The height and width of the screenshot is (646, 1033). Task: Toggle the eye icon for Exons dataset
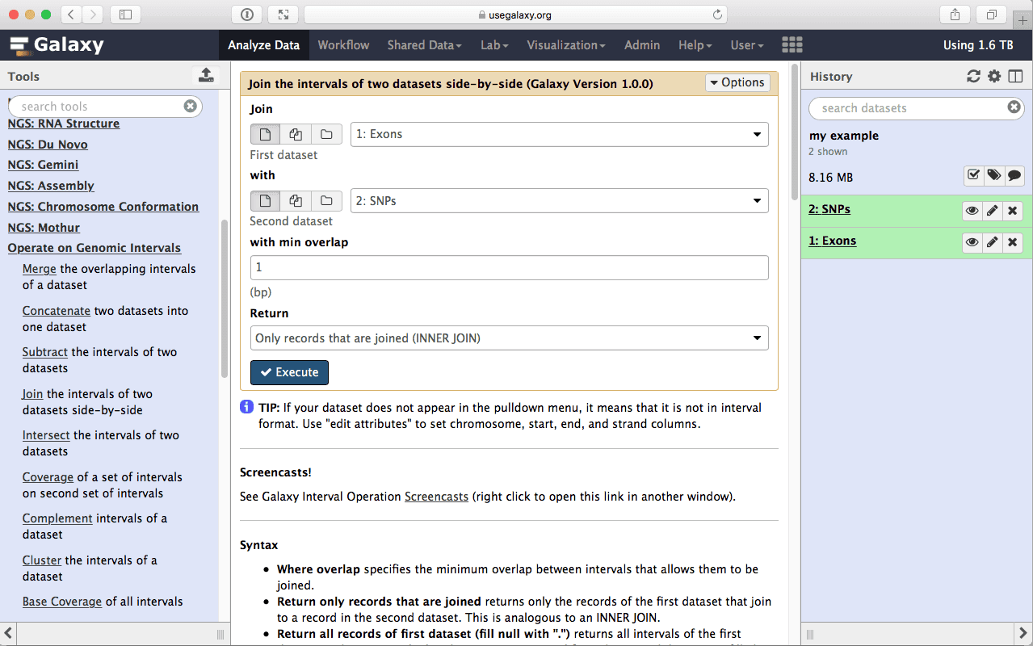972,242
